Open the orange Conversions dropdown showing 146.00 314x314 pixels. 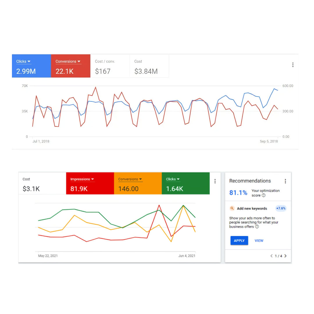(x=130, y=179)
